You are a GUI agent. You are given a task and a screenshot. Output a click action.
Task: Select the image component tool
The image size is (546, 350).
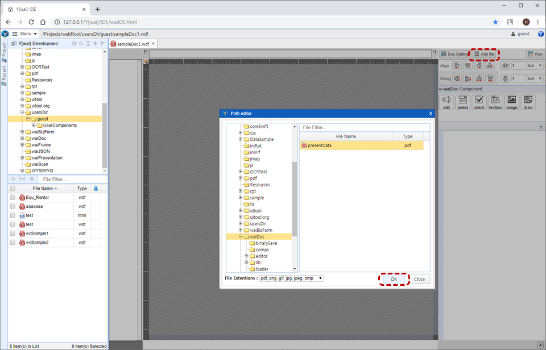click(511, 101)
